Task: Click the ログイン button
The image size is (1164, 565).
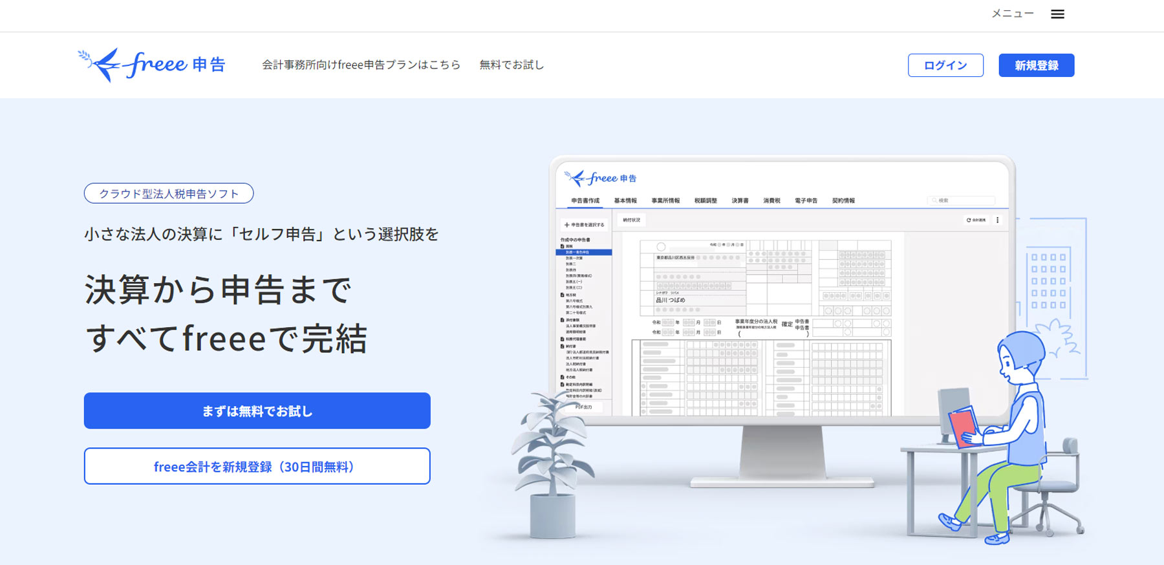Action: click(945, 65)
